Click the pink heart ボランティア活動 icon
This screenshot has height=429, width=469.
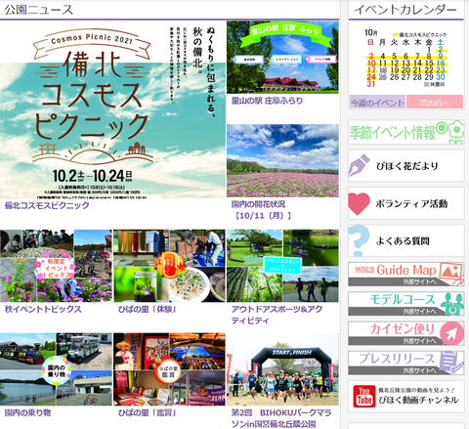pyautogui.click(x=359, y=203)
